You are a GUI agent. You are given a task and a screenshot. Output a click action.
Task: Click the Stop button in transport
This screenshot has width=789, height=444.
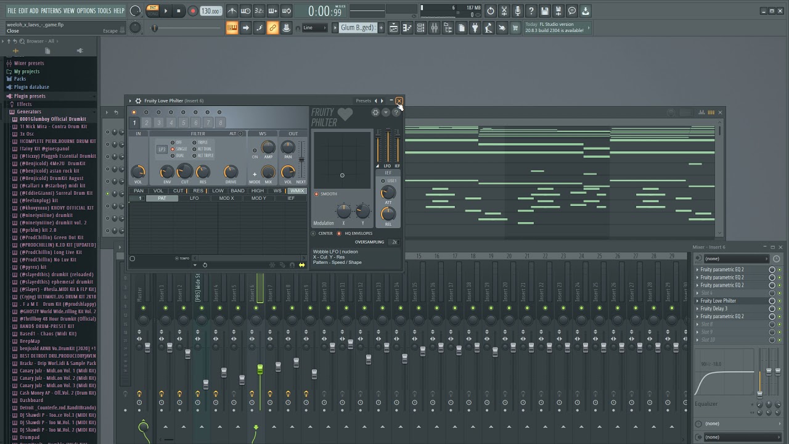(179, 10)
